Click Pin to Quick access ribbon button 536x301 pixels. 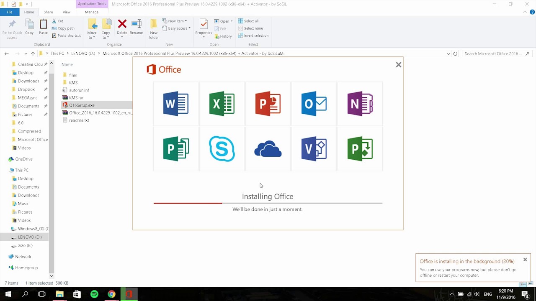coord(12,30)
